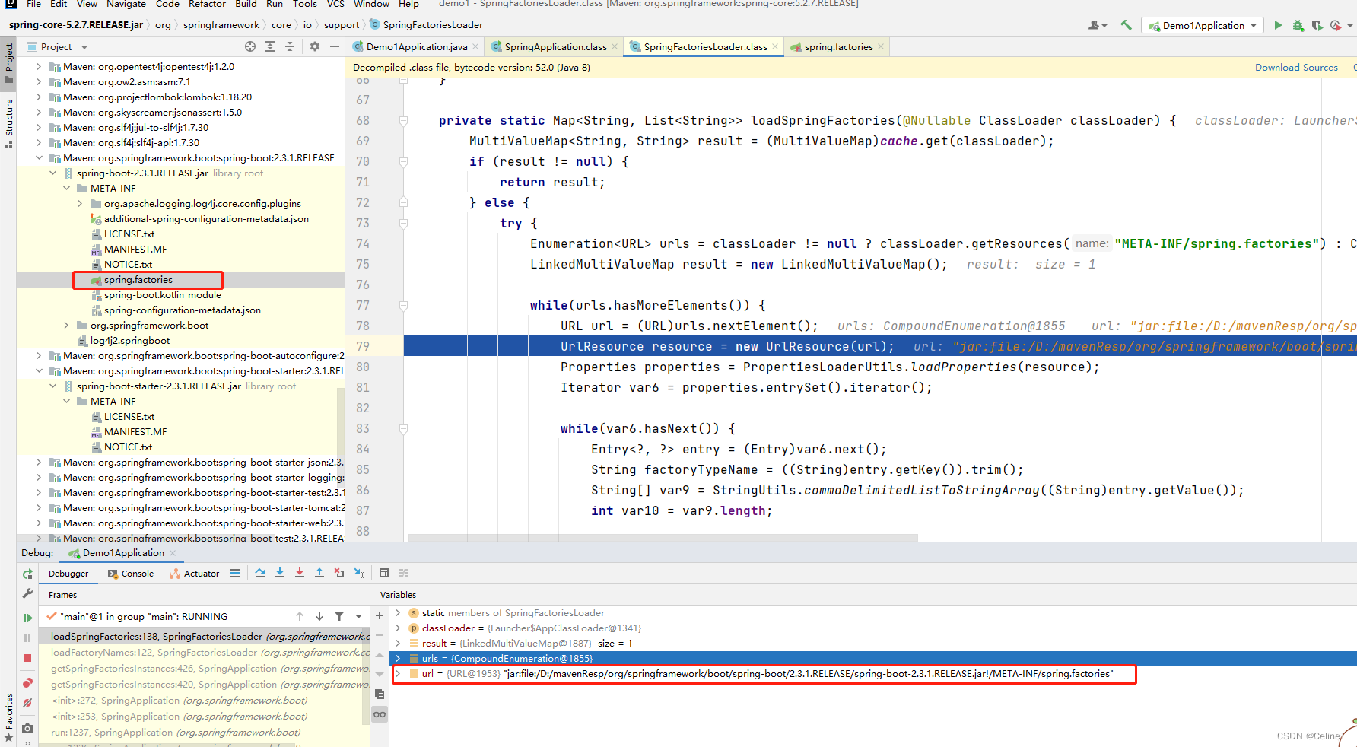The width and height of the screenshot is (1357, 747).
Task: Start debugging via the bug icon
Action: [x=1298, y=25]
